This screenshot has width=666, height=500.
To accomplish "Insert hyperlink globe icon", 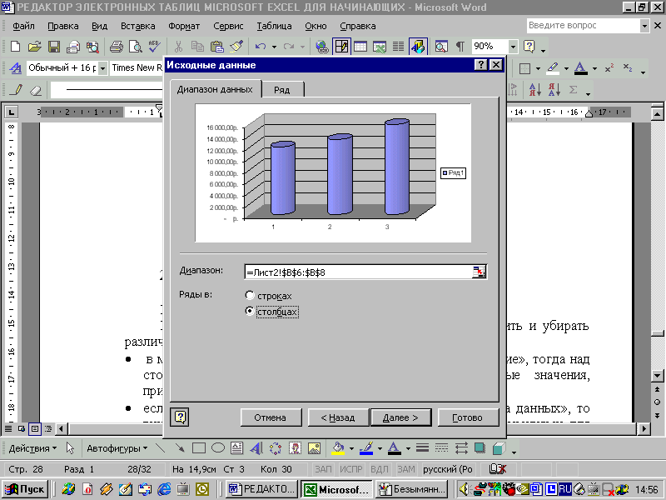I will point(322,47).
